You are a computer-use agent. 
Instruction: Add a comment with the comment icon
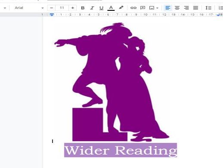tap(142, 8)
